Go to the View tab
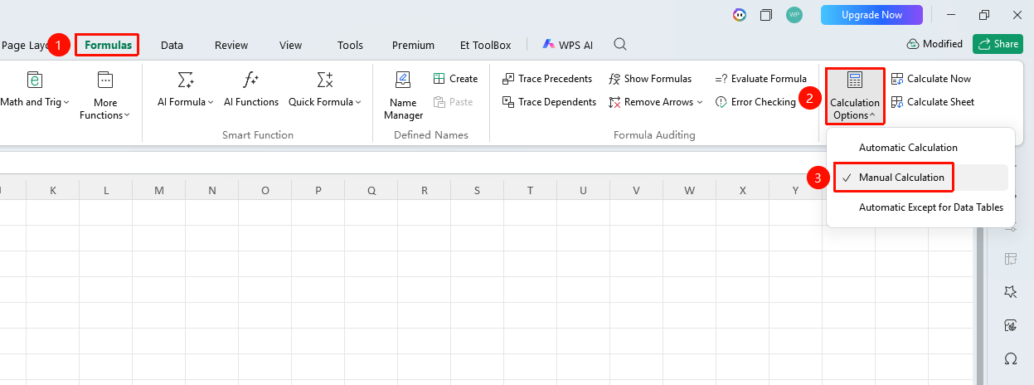 pyautogui.click(x=290, y=45)
